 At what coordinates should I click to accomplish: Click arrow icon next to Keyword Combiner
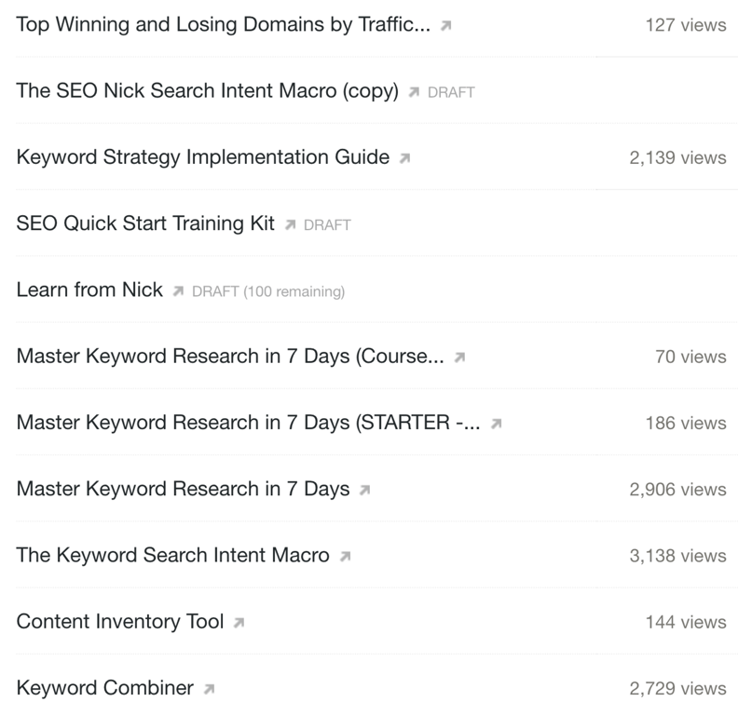209,690
